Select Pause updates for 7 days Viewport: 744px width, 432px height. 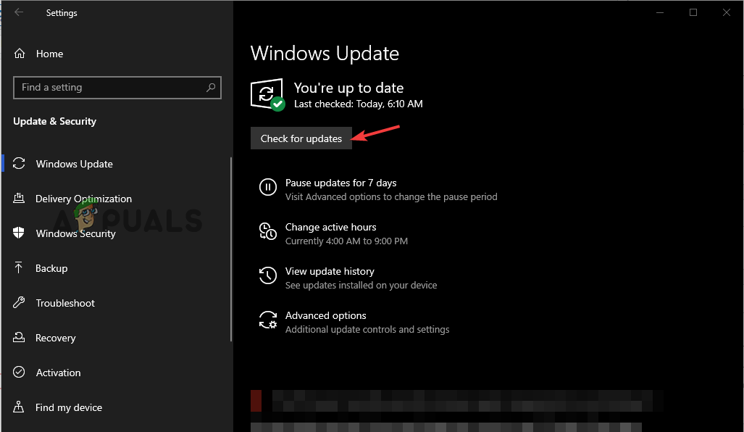(340, 183)
